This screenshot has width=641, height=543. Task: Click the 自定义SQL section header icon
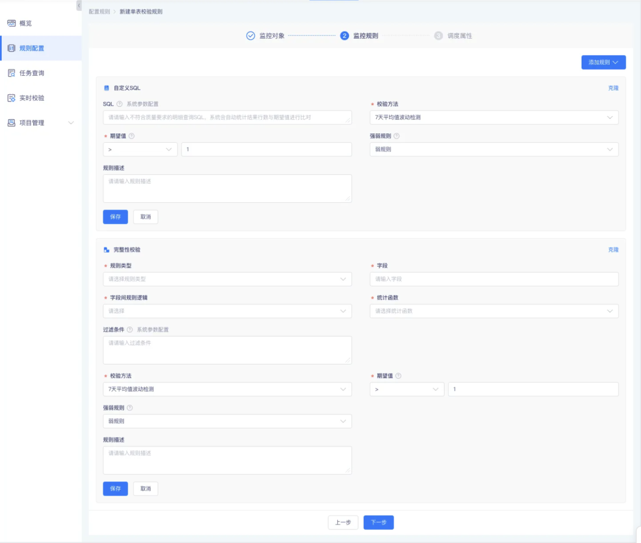click(106, 88)
